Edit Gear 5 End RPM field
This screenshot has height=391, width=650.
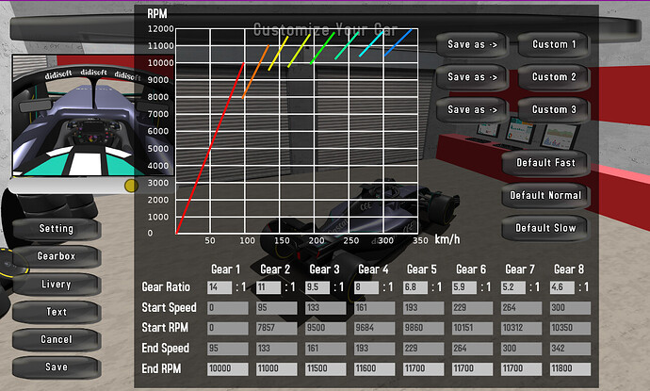[423, 369]
